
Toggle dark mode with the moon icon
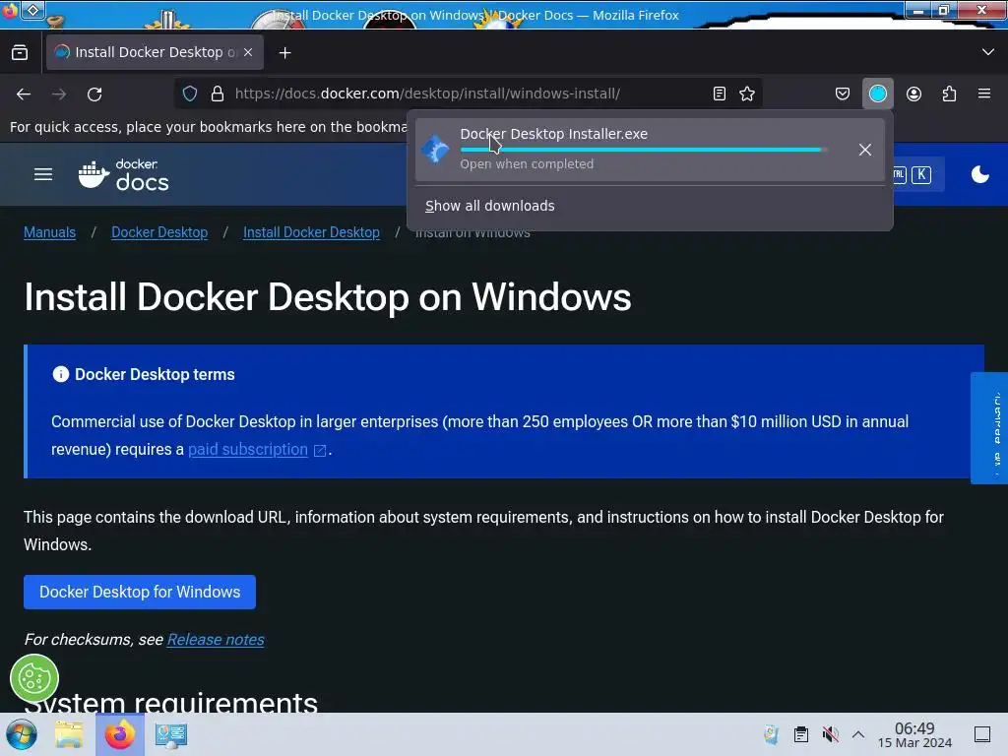979,174
